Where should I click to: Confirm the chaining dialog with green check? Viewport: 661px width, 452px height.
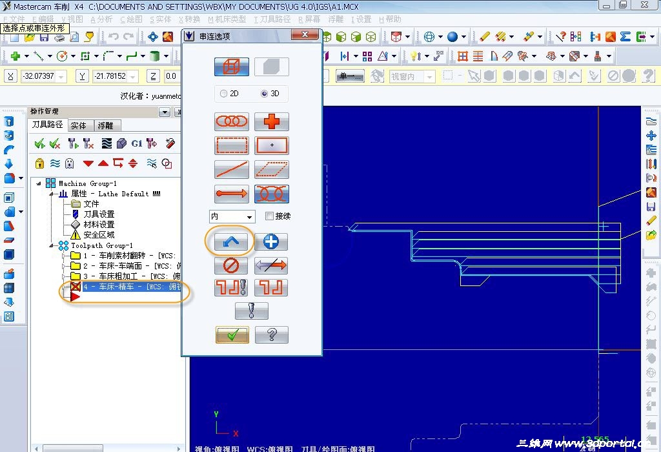[232, 334]
